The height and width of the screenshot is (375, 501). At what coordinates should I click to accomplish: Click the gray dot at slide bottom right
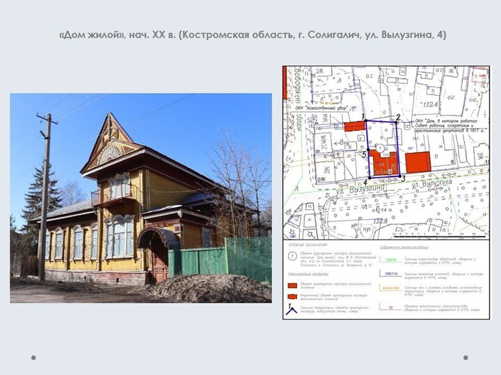[466, 358]
